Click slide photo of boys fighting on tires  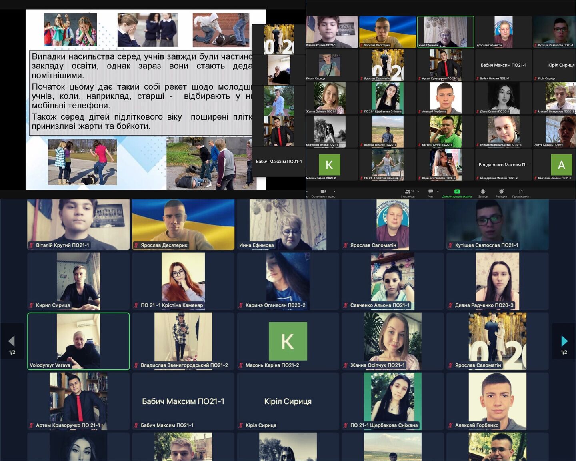tap(212, 163)
